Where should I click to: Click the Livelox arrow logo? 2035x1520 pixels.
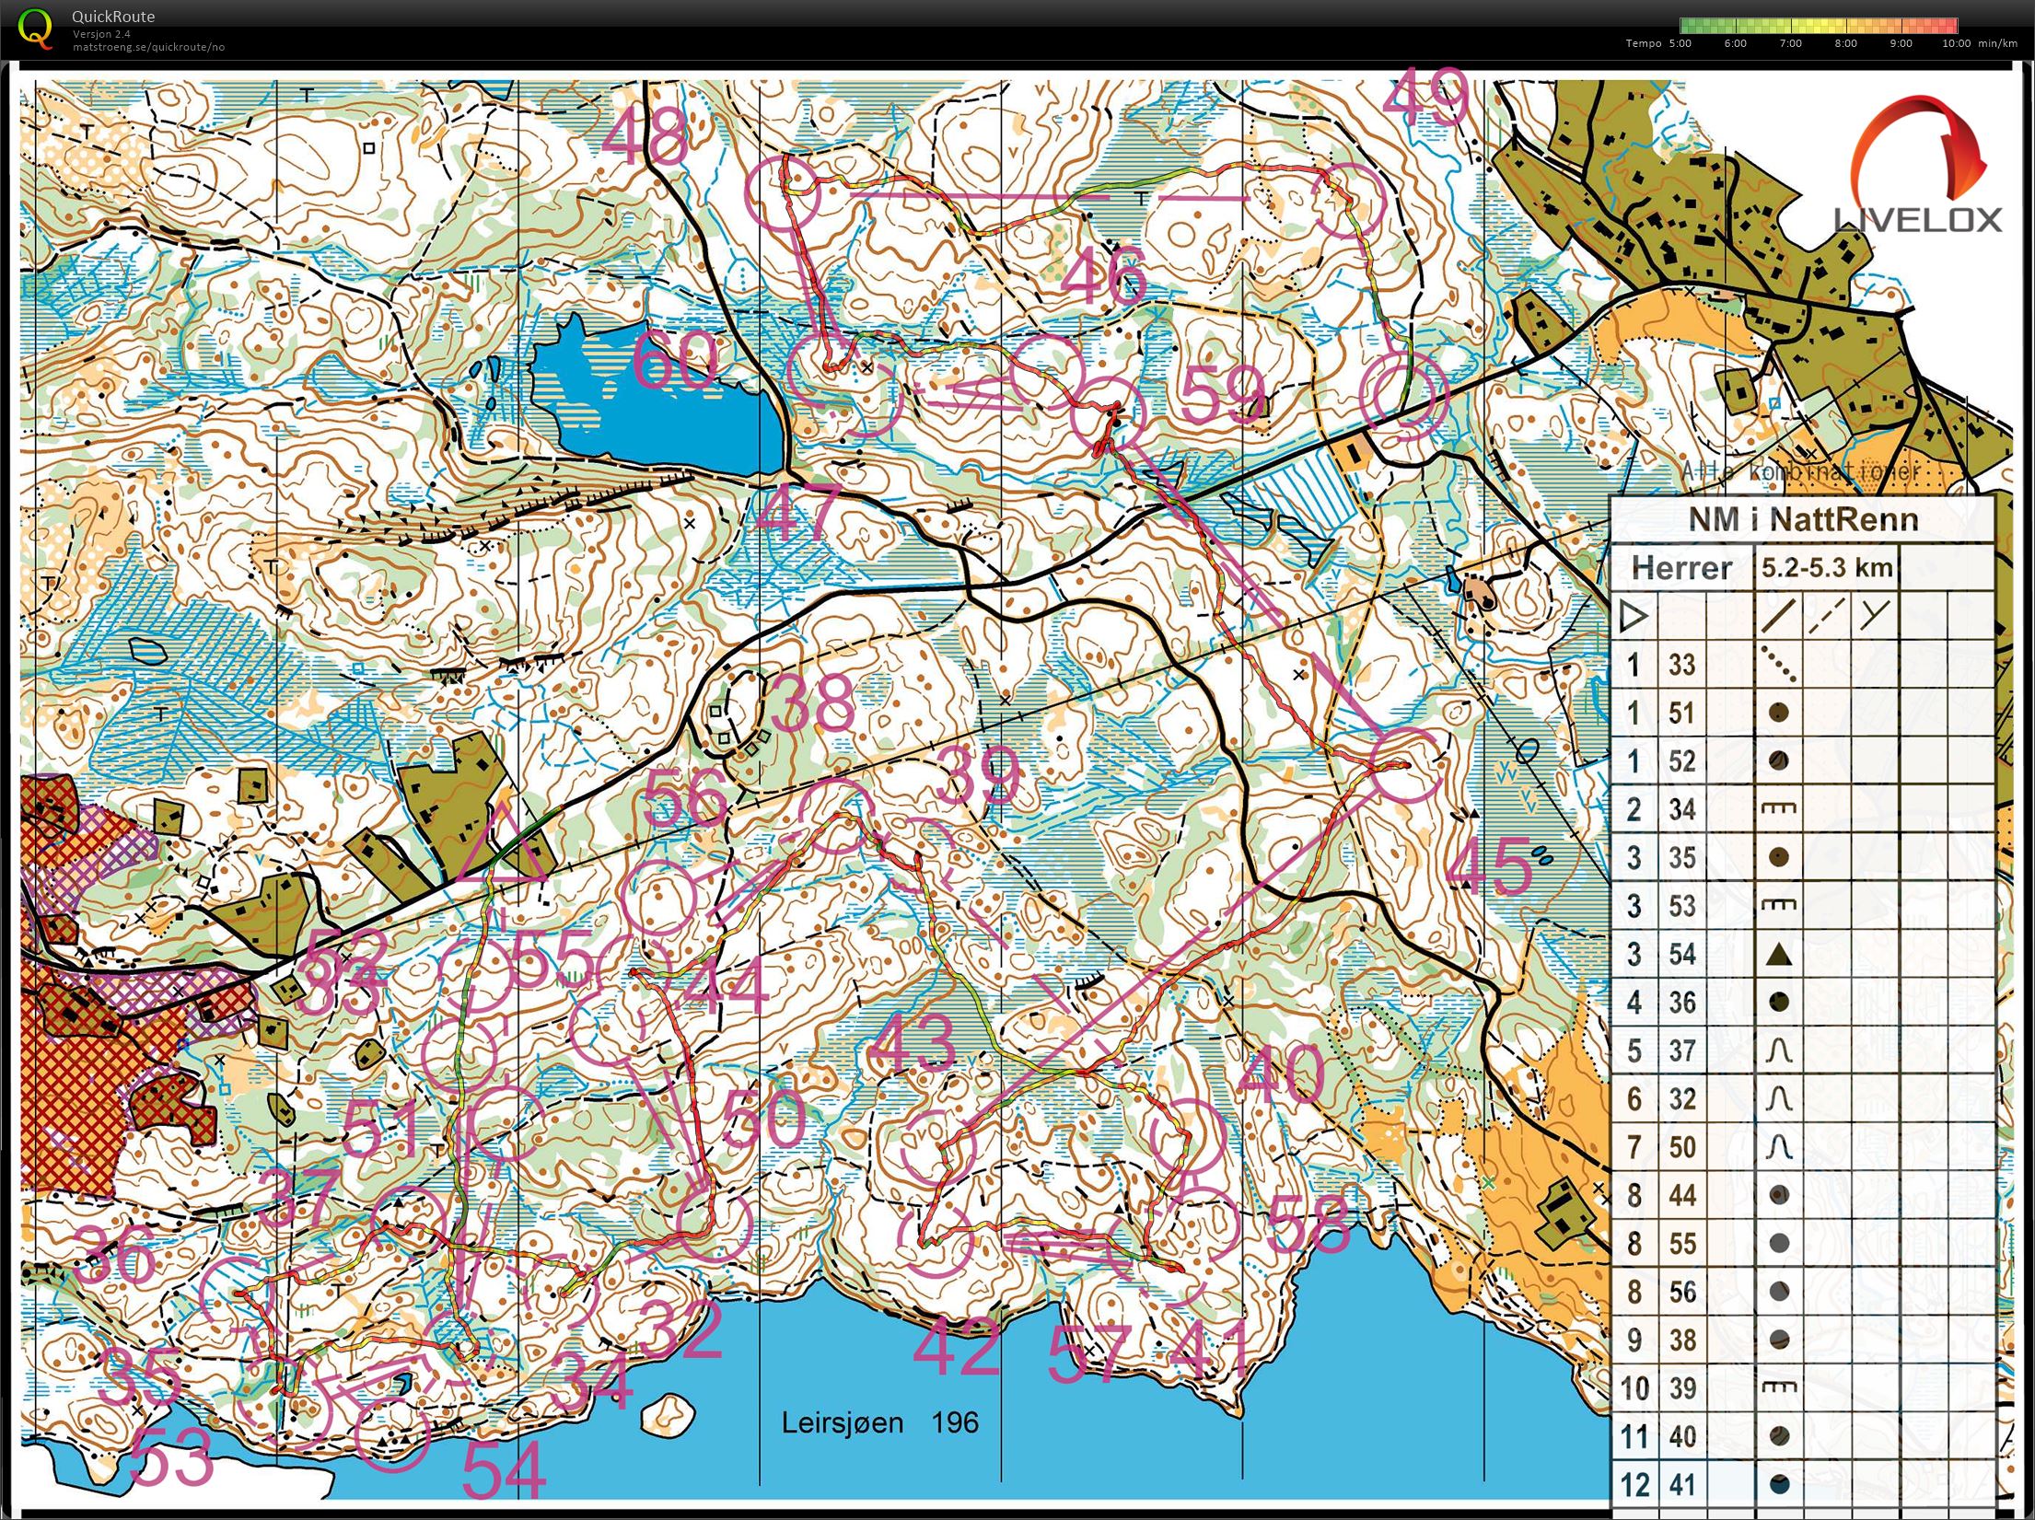tap(1918, 148)
